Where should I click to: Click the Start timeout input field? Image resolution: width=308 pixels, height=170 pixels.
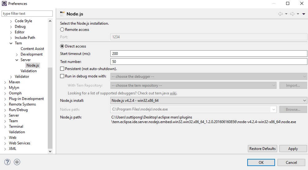pos(209,53)
